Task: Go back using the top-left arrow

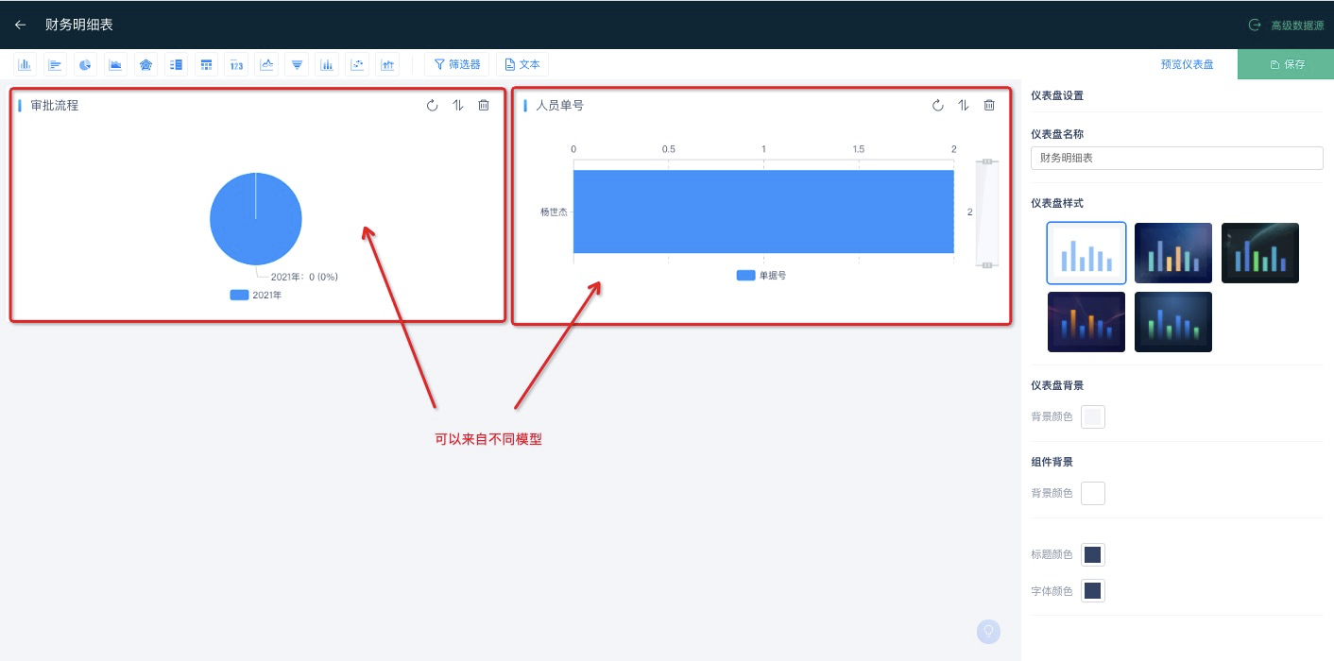Action: [x=20, y=25]
